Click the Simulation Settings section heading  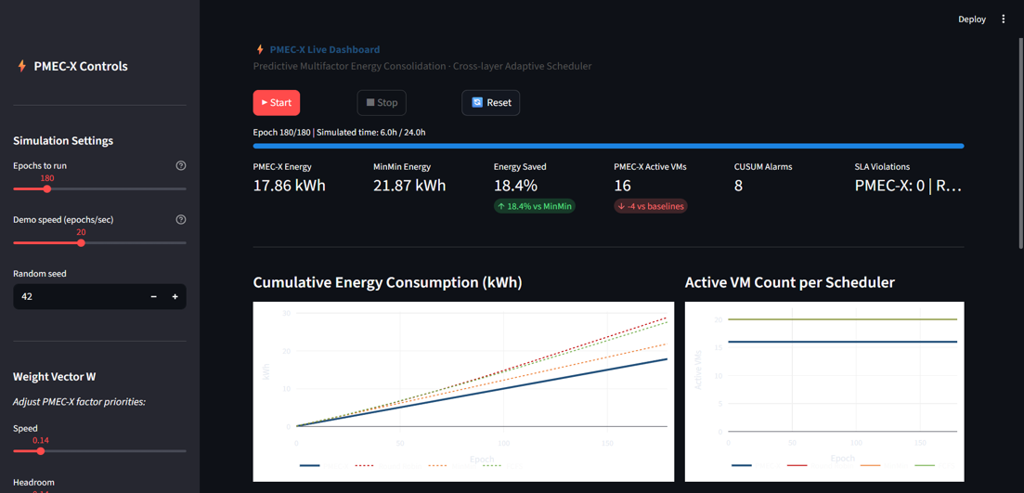pos(63,140)
